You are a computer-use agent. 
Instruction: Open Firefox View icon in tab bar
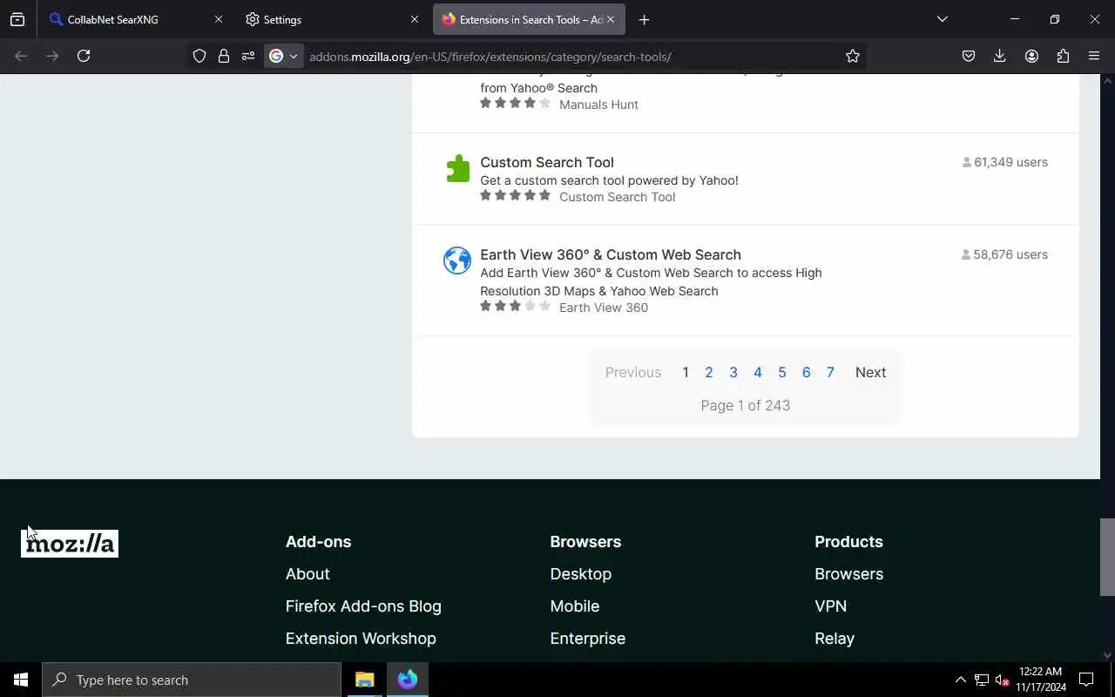17,19
